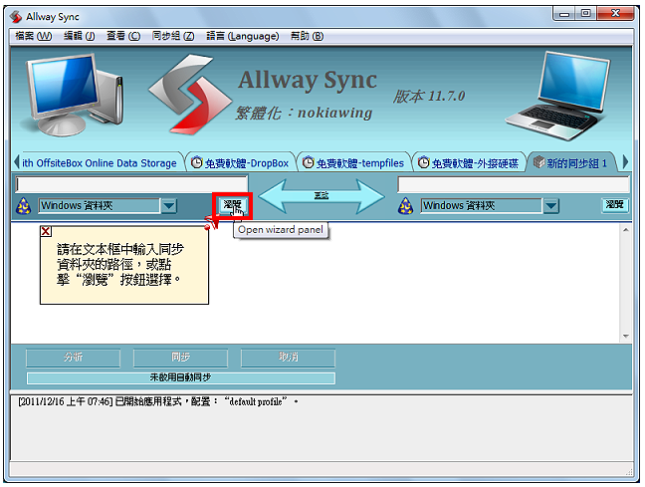The width and height of the screenshot is (645, 487).
Task: Click the clock icon on the tempfiles tab
Action: point(309,163)
